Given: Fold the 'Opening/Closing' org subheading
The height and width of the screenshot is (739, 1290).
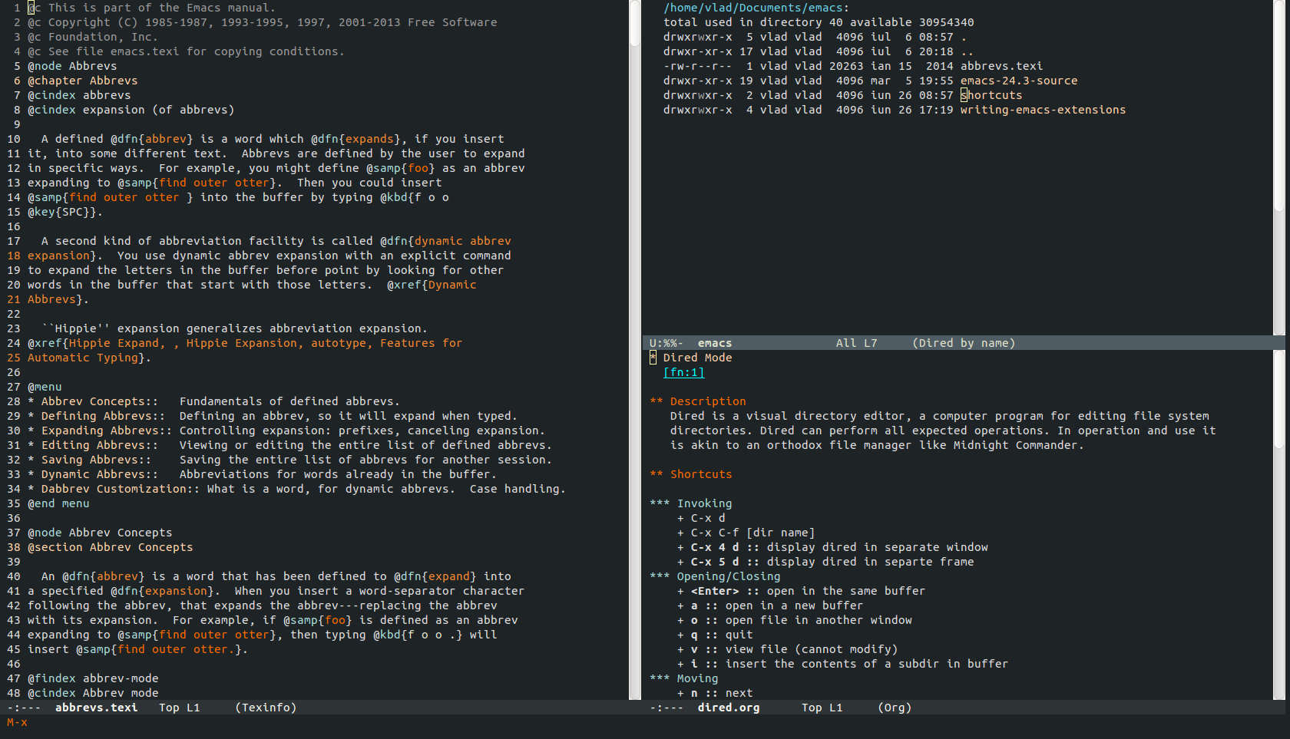Looking at the screenshot, I should 715,576.
